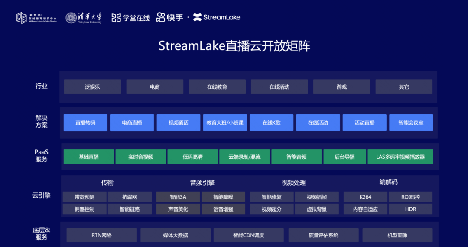468x247 pixels.
Task: Click the 智能降噪 audio engine box
Action: [223, 197]
